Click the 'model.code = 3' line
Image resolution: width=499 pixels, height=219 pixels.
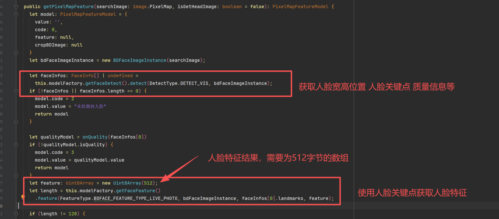point(54,152)
